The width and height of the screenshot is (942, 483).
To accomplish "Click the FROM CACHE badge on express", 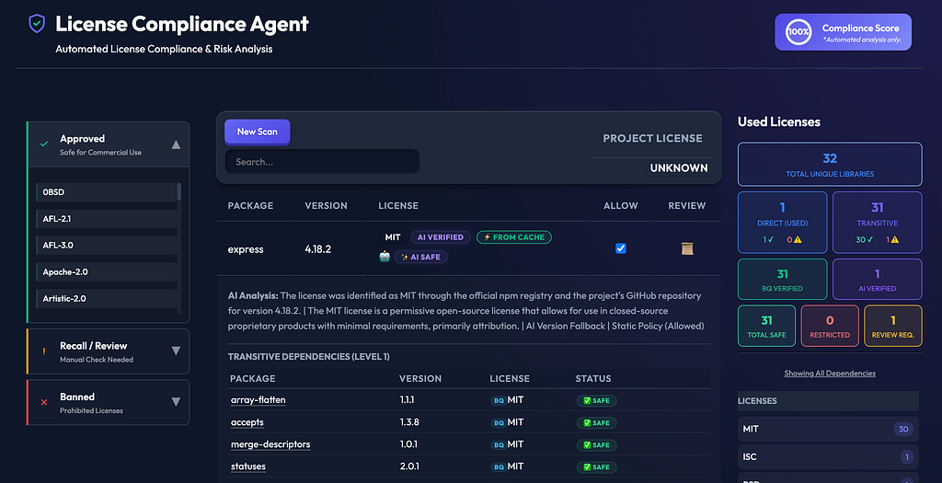I will point(514,237).
